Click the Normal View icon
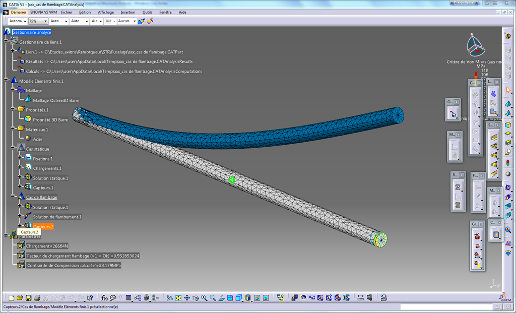This screenshot has height=313, width=516. point(222,298)
